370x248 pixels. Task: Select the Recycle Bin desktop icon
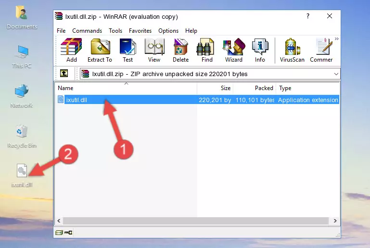22,136
